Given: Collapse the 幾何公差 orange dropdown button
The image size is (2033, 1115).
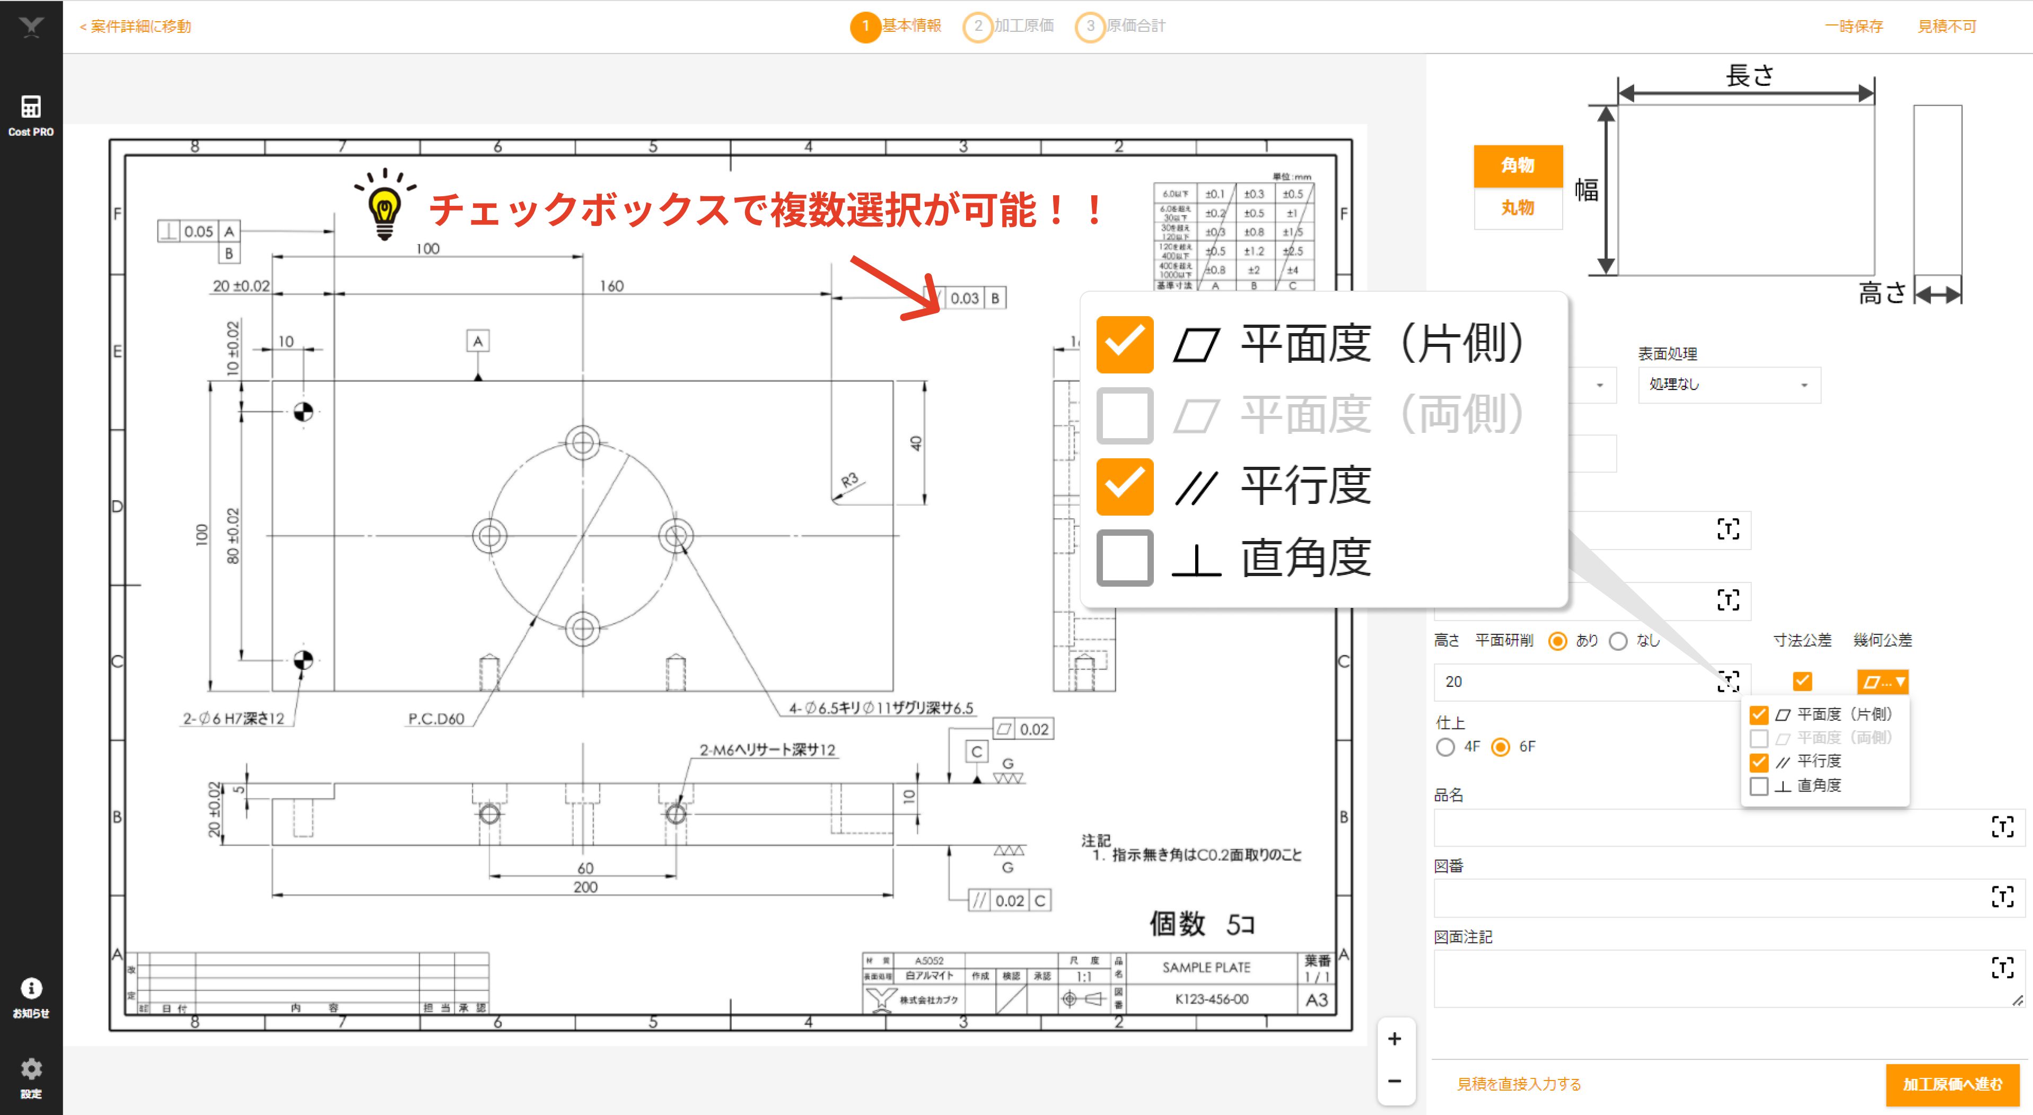Looking at the screenshot, I should click(1882, 682).
